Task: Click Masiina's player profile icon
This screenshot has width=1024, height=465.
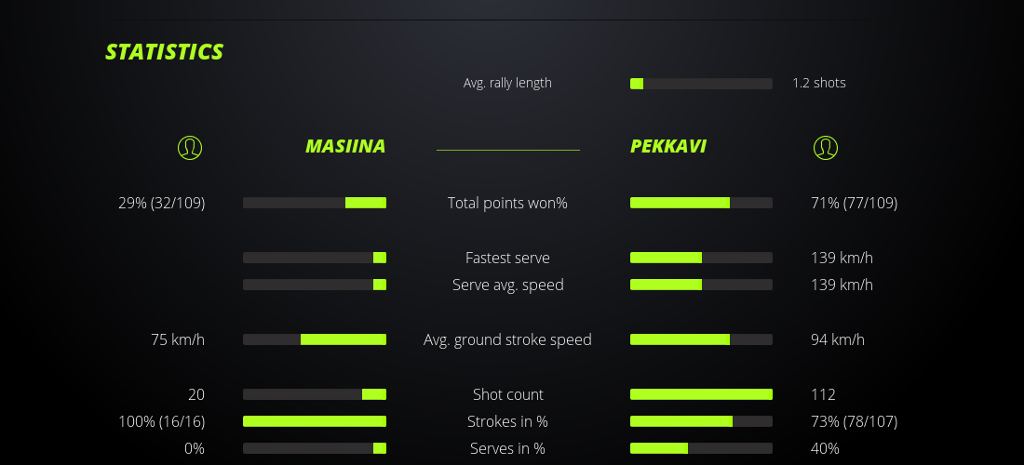Action: pos(189,147)
